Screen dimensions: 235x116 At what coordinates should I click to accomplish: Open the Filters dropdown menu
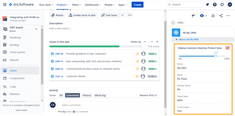[x=76, y=5]
